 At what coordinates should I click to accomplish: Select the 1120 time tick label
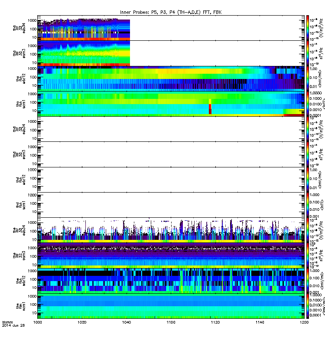click(x=215, y=322)
